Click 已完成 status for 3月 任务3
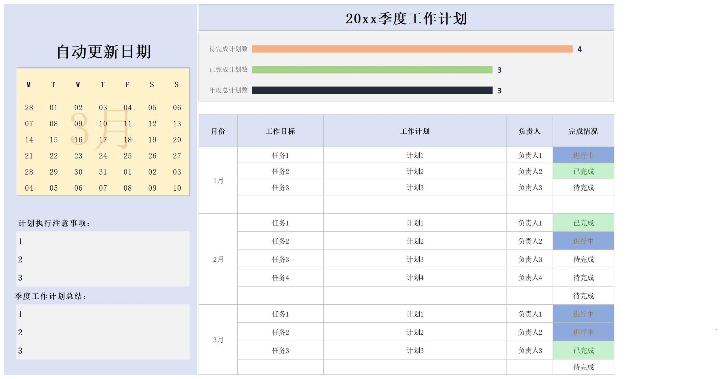Screen dimensions: 721x379 pos(583,350)
